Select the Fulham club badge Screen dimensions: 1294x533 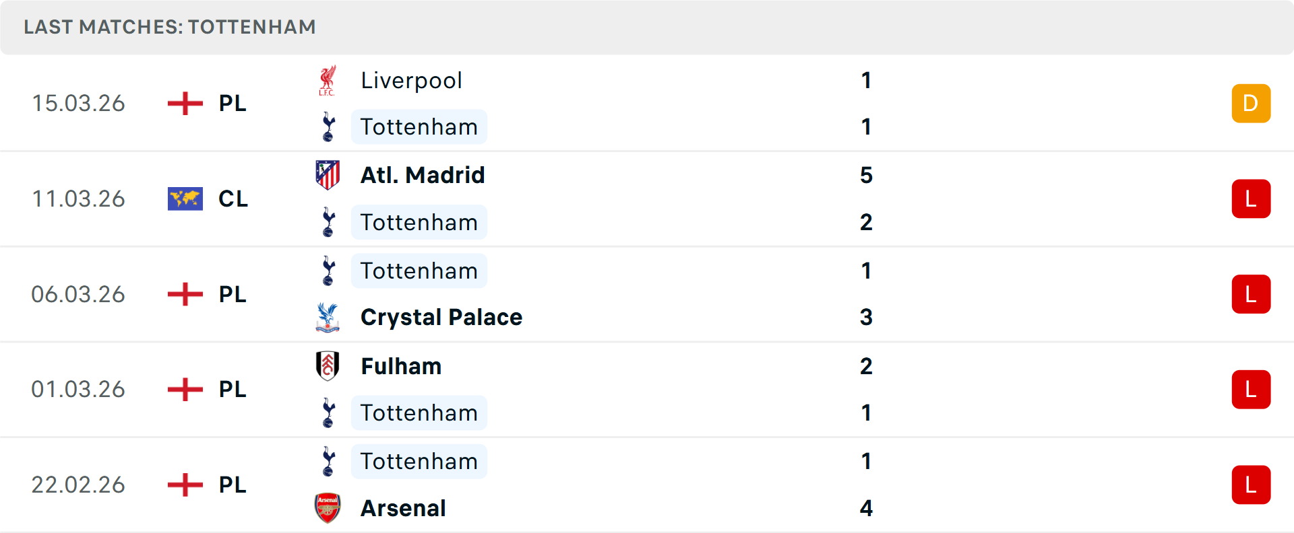pos(328,366)
